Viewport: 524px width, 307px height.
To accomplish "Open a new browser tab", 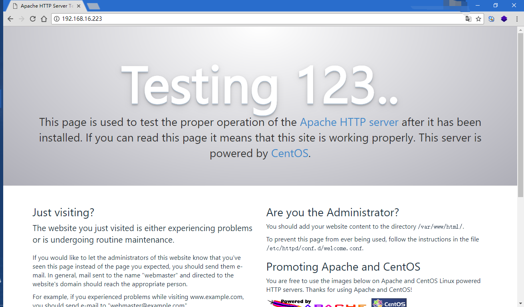I will tap(93, 6).
